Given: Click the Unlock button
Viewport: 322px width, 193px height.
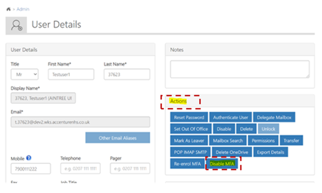Looking at the screenshot, I should (269, 129).
